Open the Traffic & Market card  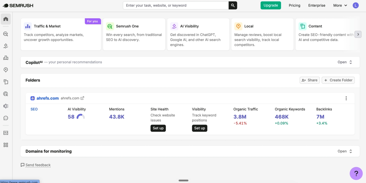coord(61,34)
